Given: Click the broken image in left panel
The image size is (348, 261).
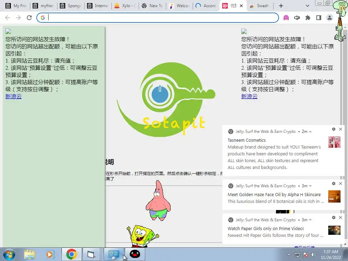Looking at the screenshot, I should [8, 31].
